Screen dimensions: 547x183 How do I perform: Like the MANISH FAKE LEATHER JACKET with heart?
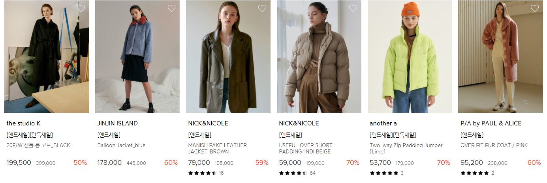(262, 8)
